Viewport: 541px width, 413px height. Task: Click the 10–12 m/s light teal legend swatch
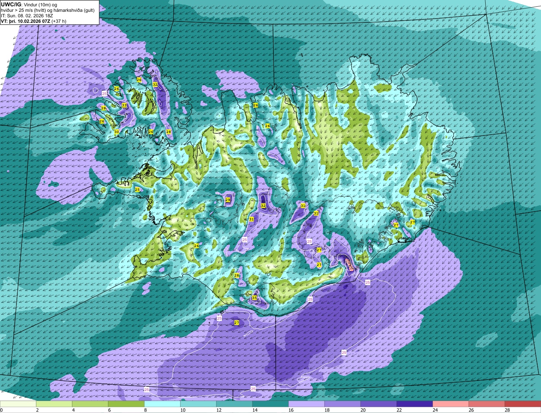[198, 404]
